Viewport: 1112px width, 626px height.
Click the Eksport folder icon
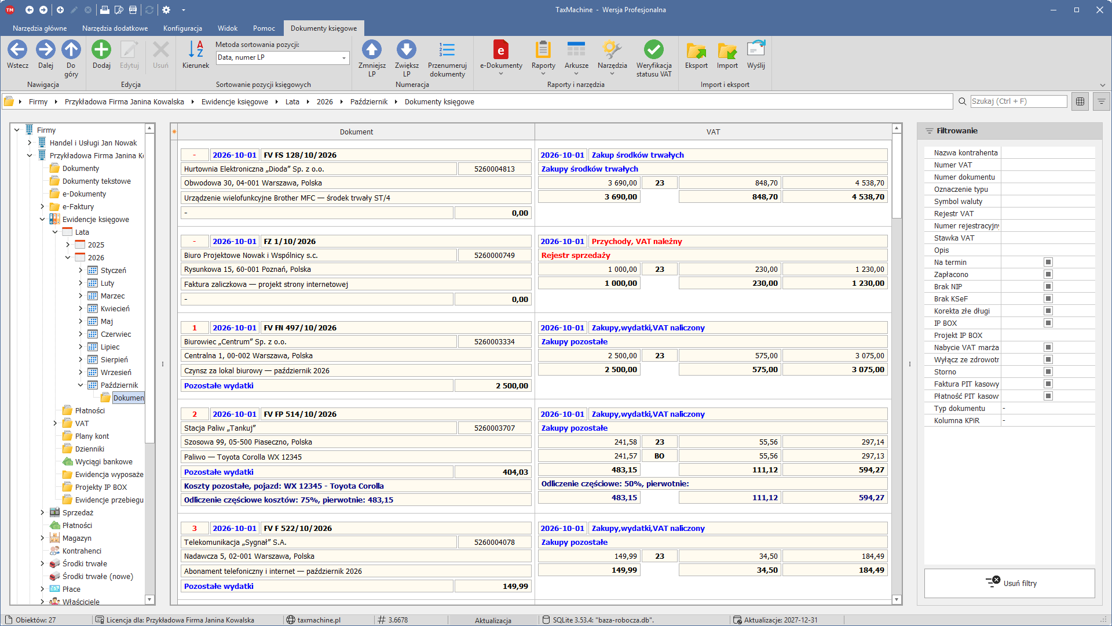[x=696, y=50]
